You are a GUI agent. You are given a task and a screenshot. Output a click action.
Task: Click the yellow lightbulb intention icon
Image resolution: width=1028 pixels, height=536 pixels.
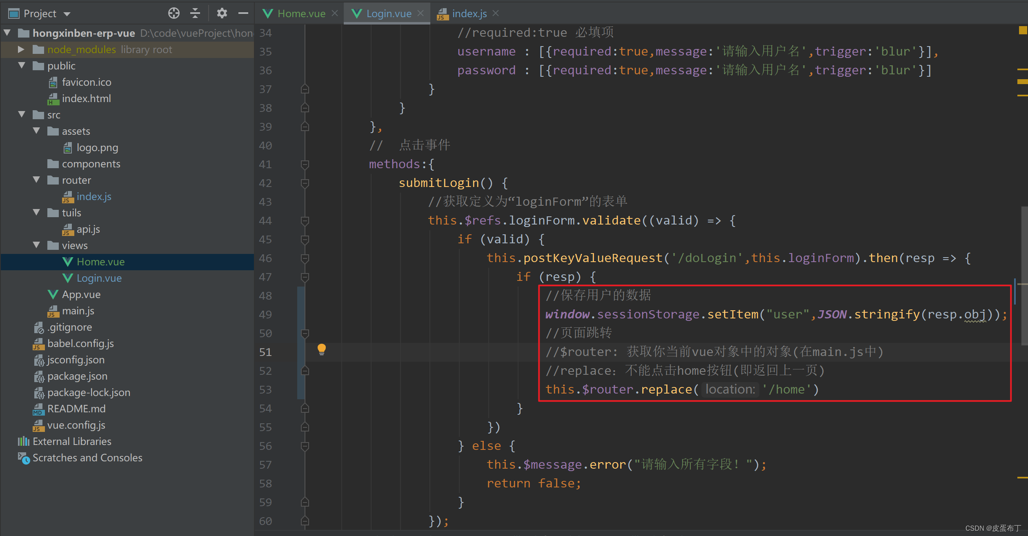tap(322, 349)
